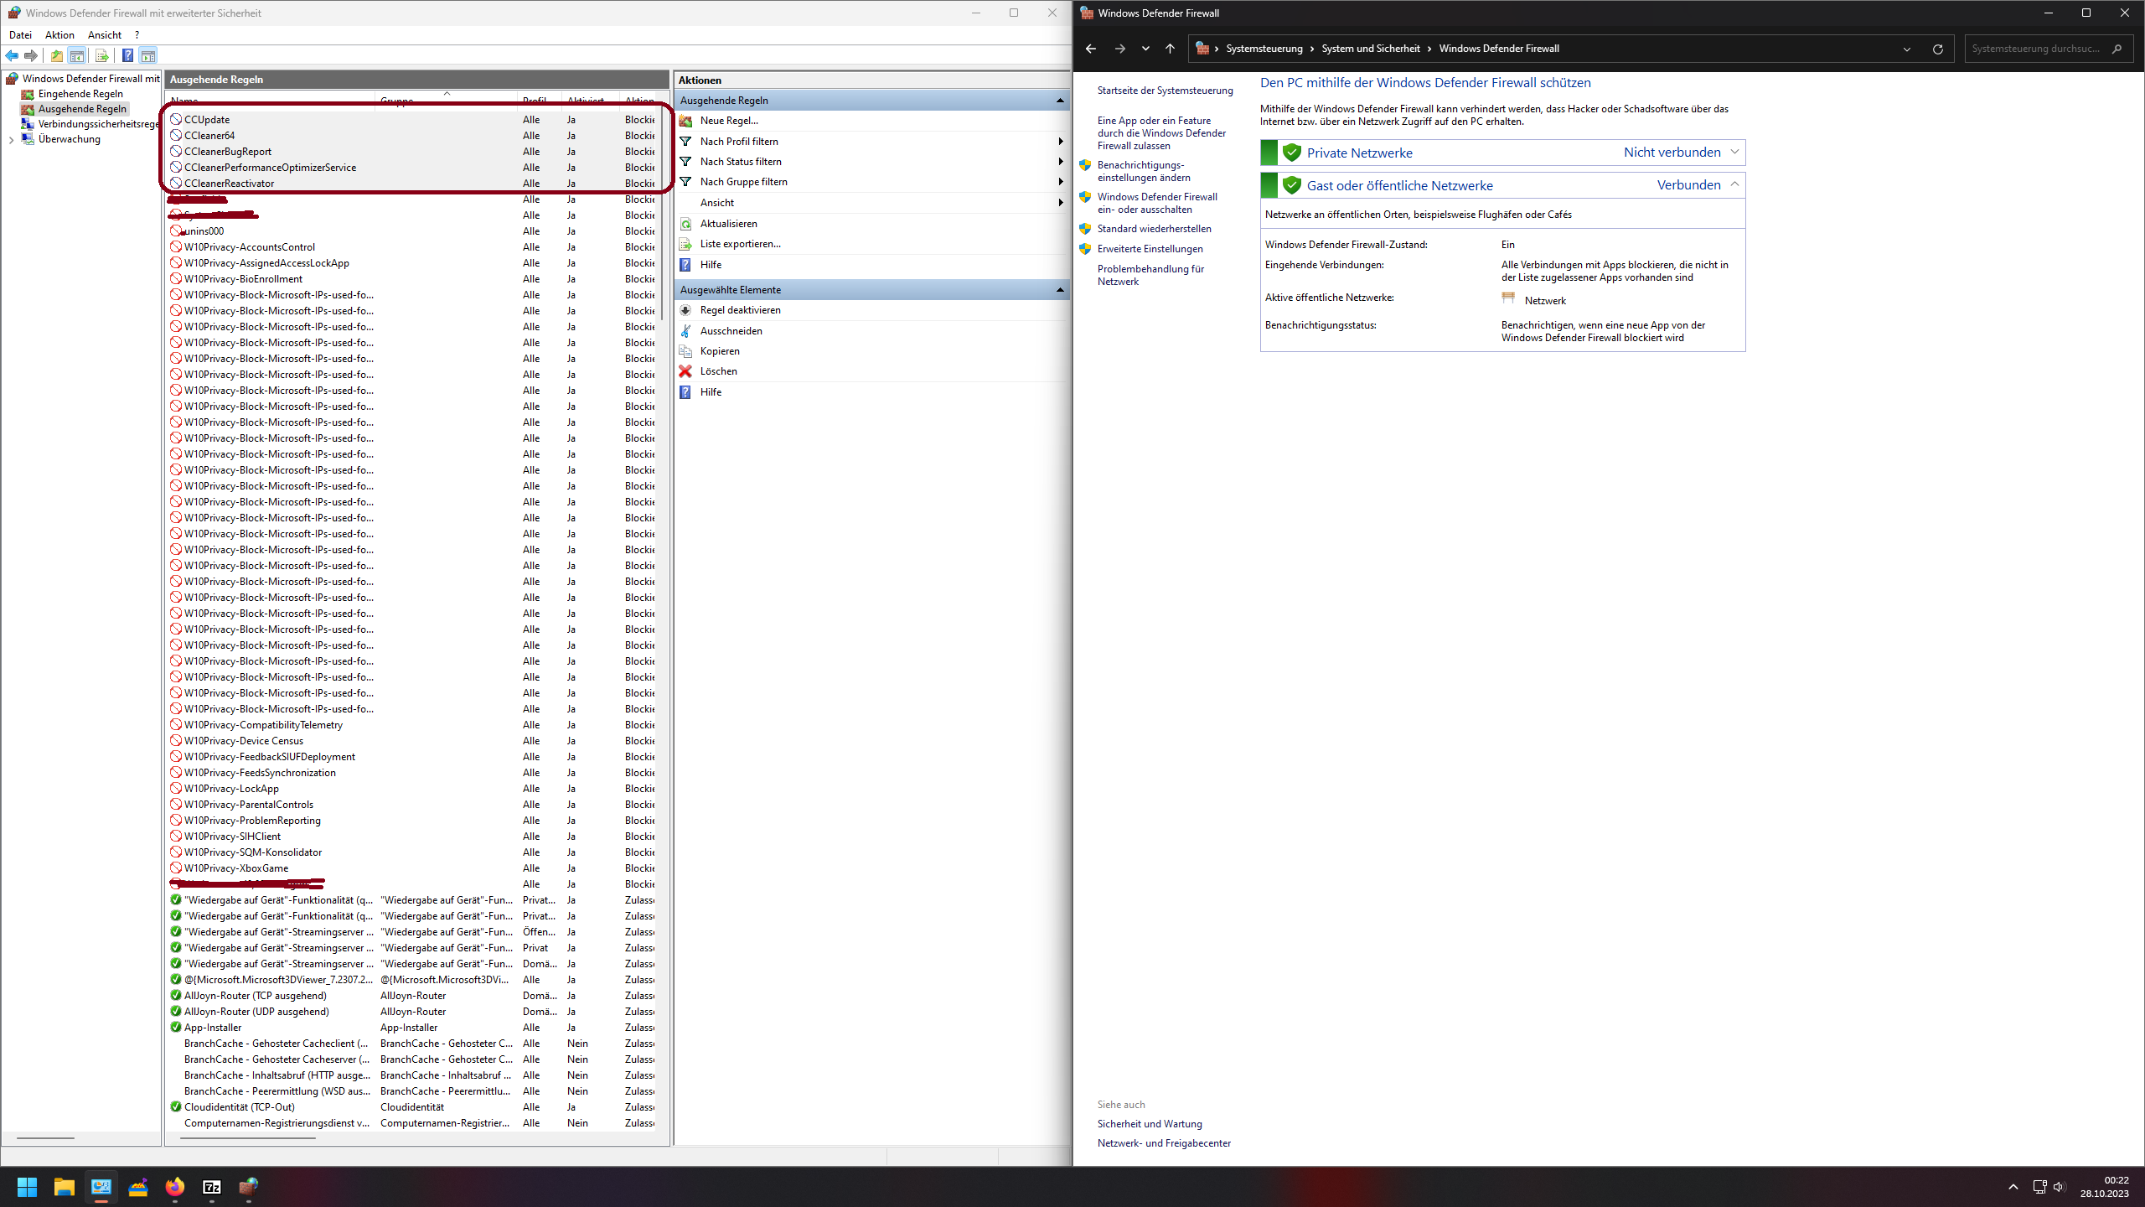Select the Ausschneiden scissors icon
The width and height of the screenshot is (2145, 1207).
[x=685, y=330]
